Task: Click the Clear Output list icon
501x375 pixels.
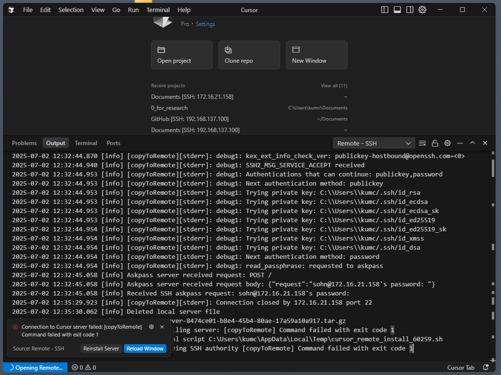Action: tap(422, 143)
